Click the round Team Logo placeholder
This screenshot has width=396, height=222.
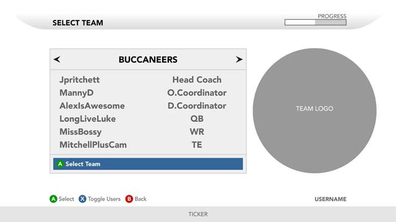click(314, 110)
